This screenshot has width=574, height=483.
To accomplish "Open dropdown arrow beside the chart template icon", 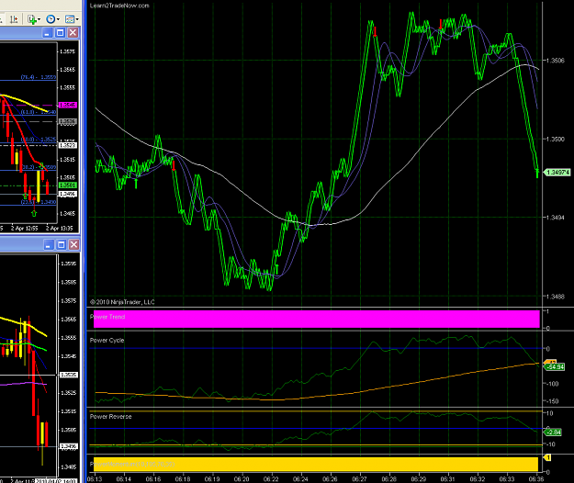I will [x=77, y=19].
